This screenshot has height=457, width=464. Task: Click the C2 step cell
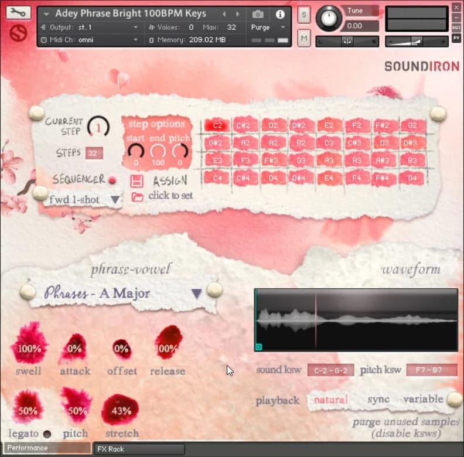pyautogui.click(x=217, y=125)
